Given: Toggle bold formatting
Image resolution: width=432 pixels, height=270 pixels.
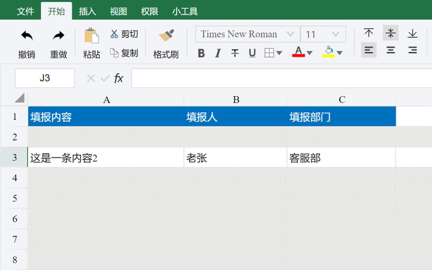Looking at the screenshot, I should tap(201, 53).
